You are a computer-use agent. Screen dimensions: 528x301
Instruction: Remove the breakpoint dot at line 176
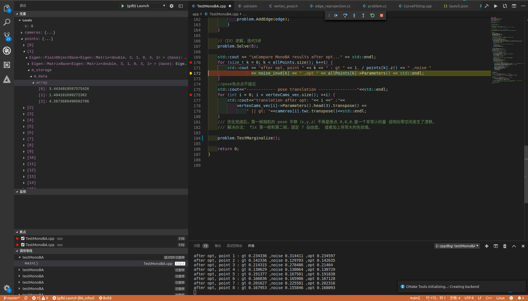pyautogui.click(x=191, y=95)
